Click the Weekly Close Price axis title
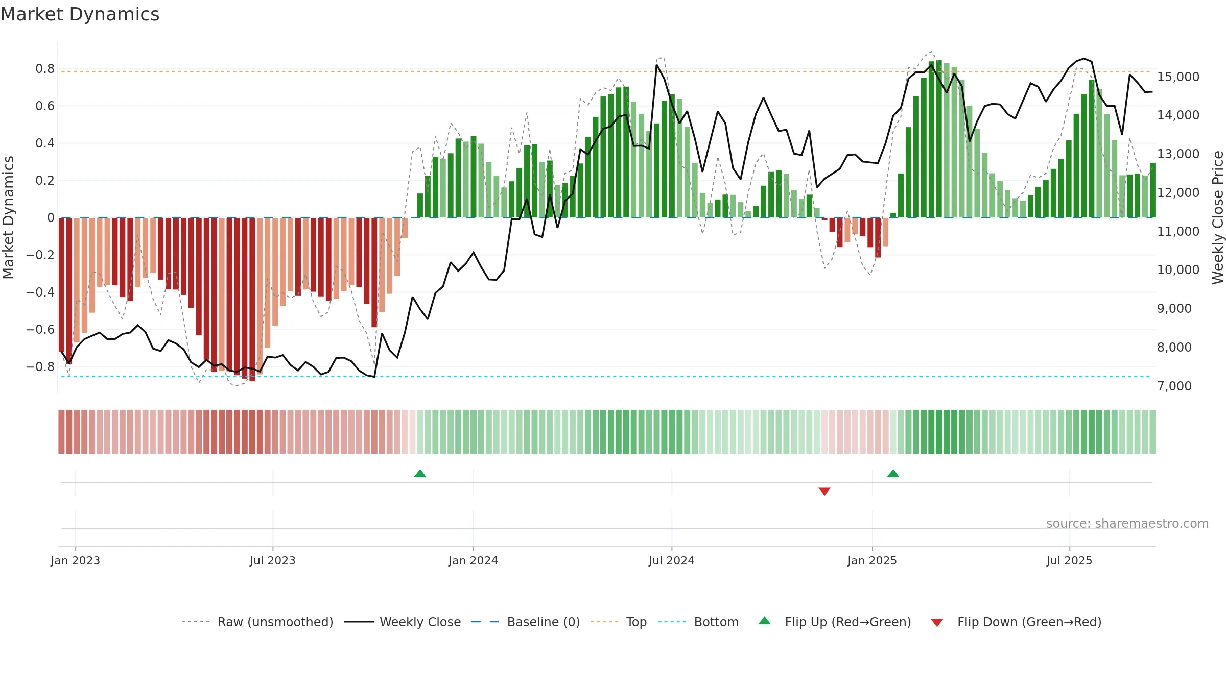The height and width of the screenshot is (689, 1226). (x=1218, y=217)
